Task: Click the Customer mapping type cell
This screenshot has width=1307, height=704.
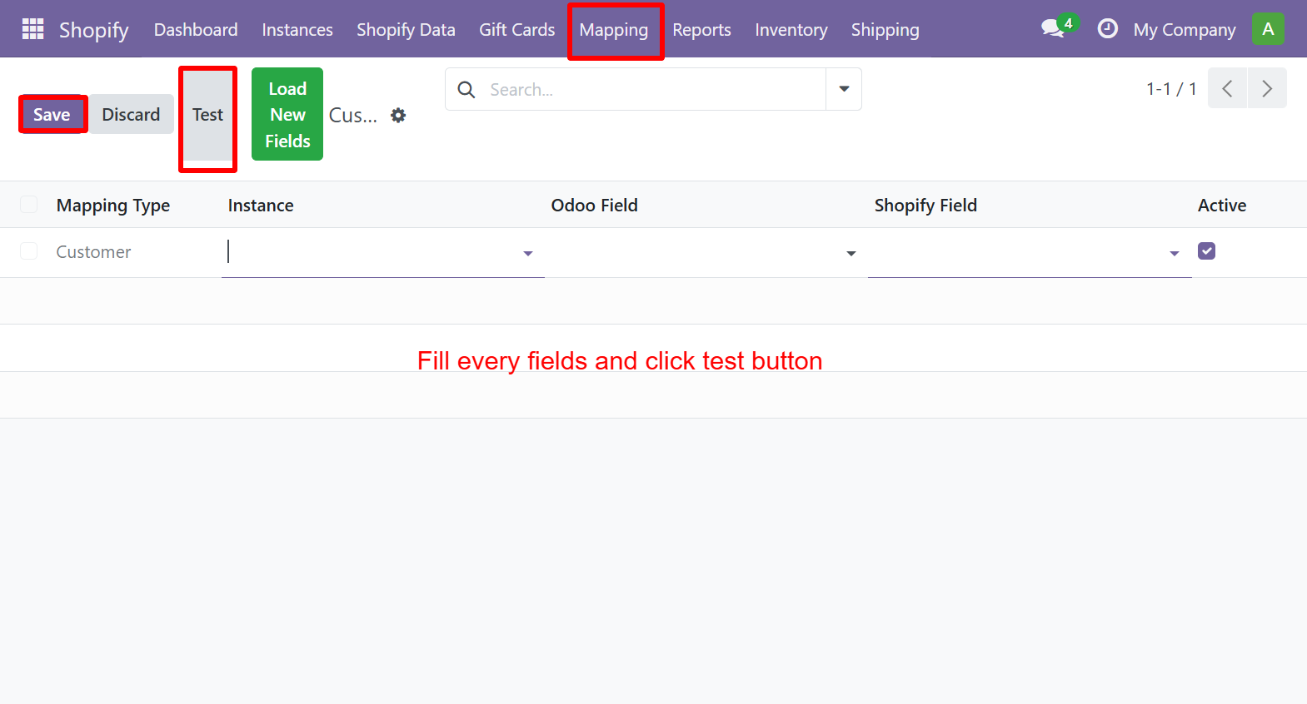Action: tap(93, 251)
